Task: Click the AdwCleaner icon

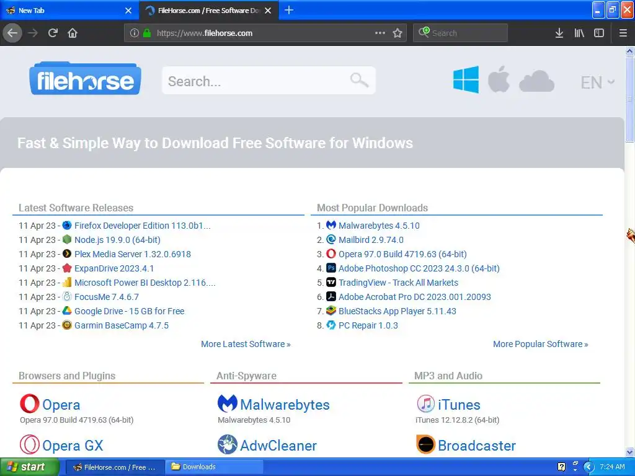Action: click(228, 444)
